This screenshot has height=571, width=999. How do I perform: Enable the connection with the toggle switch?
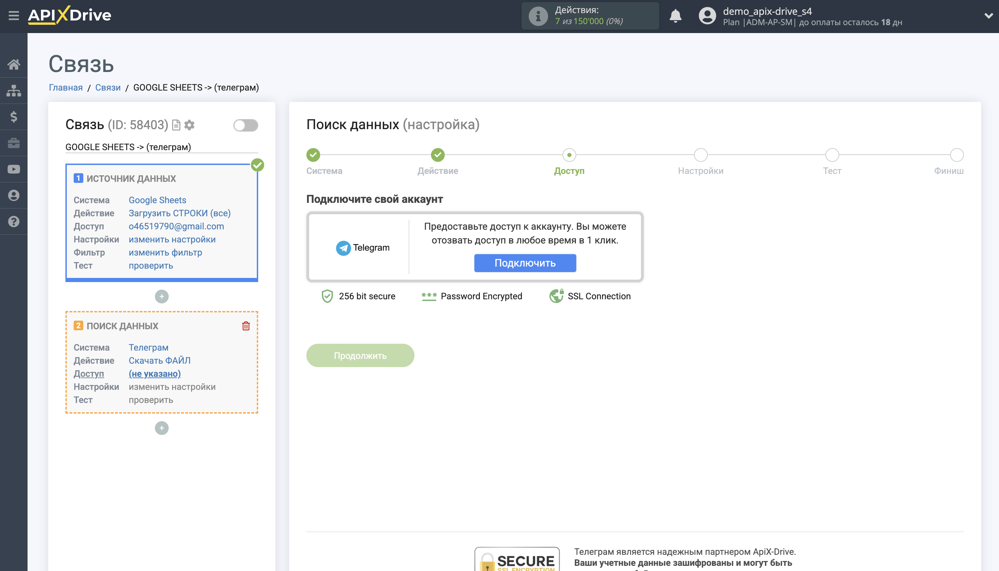coord(246,125)
